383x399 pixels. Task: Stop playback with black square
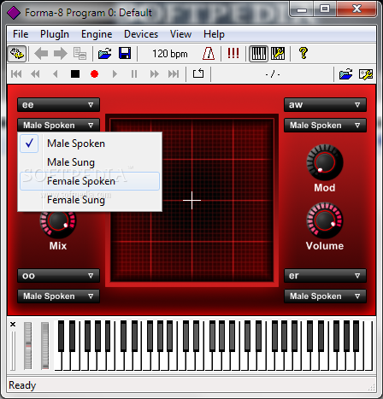click(x=75, y=74)
